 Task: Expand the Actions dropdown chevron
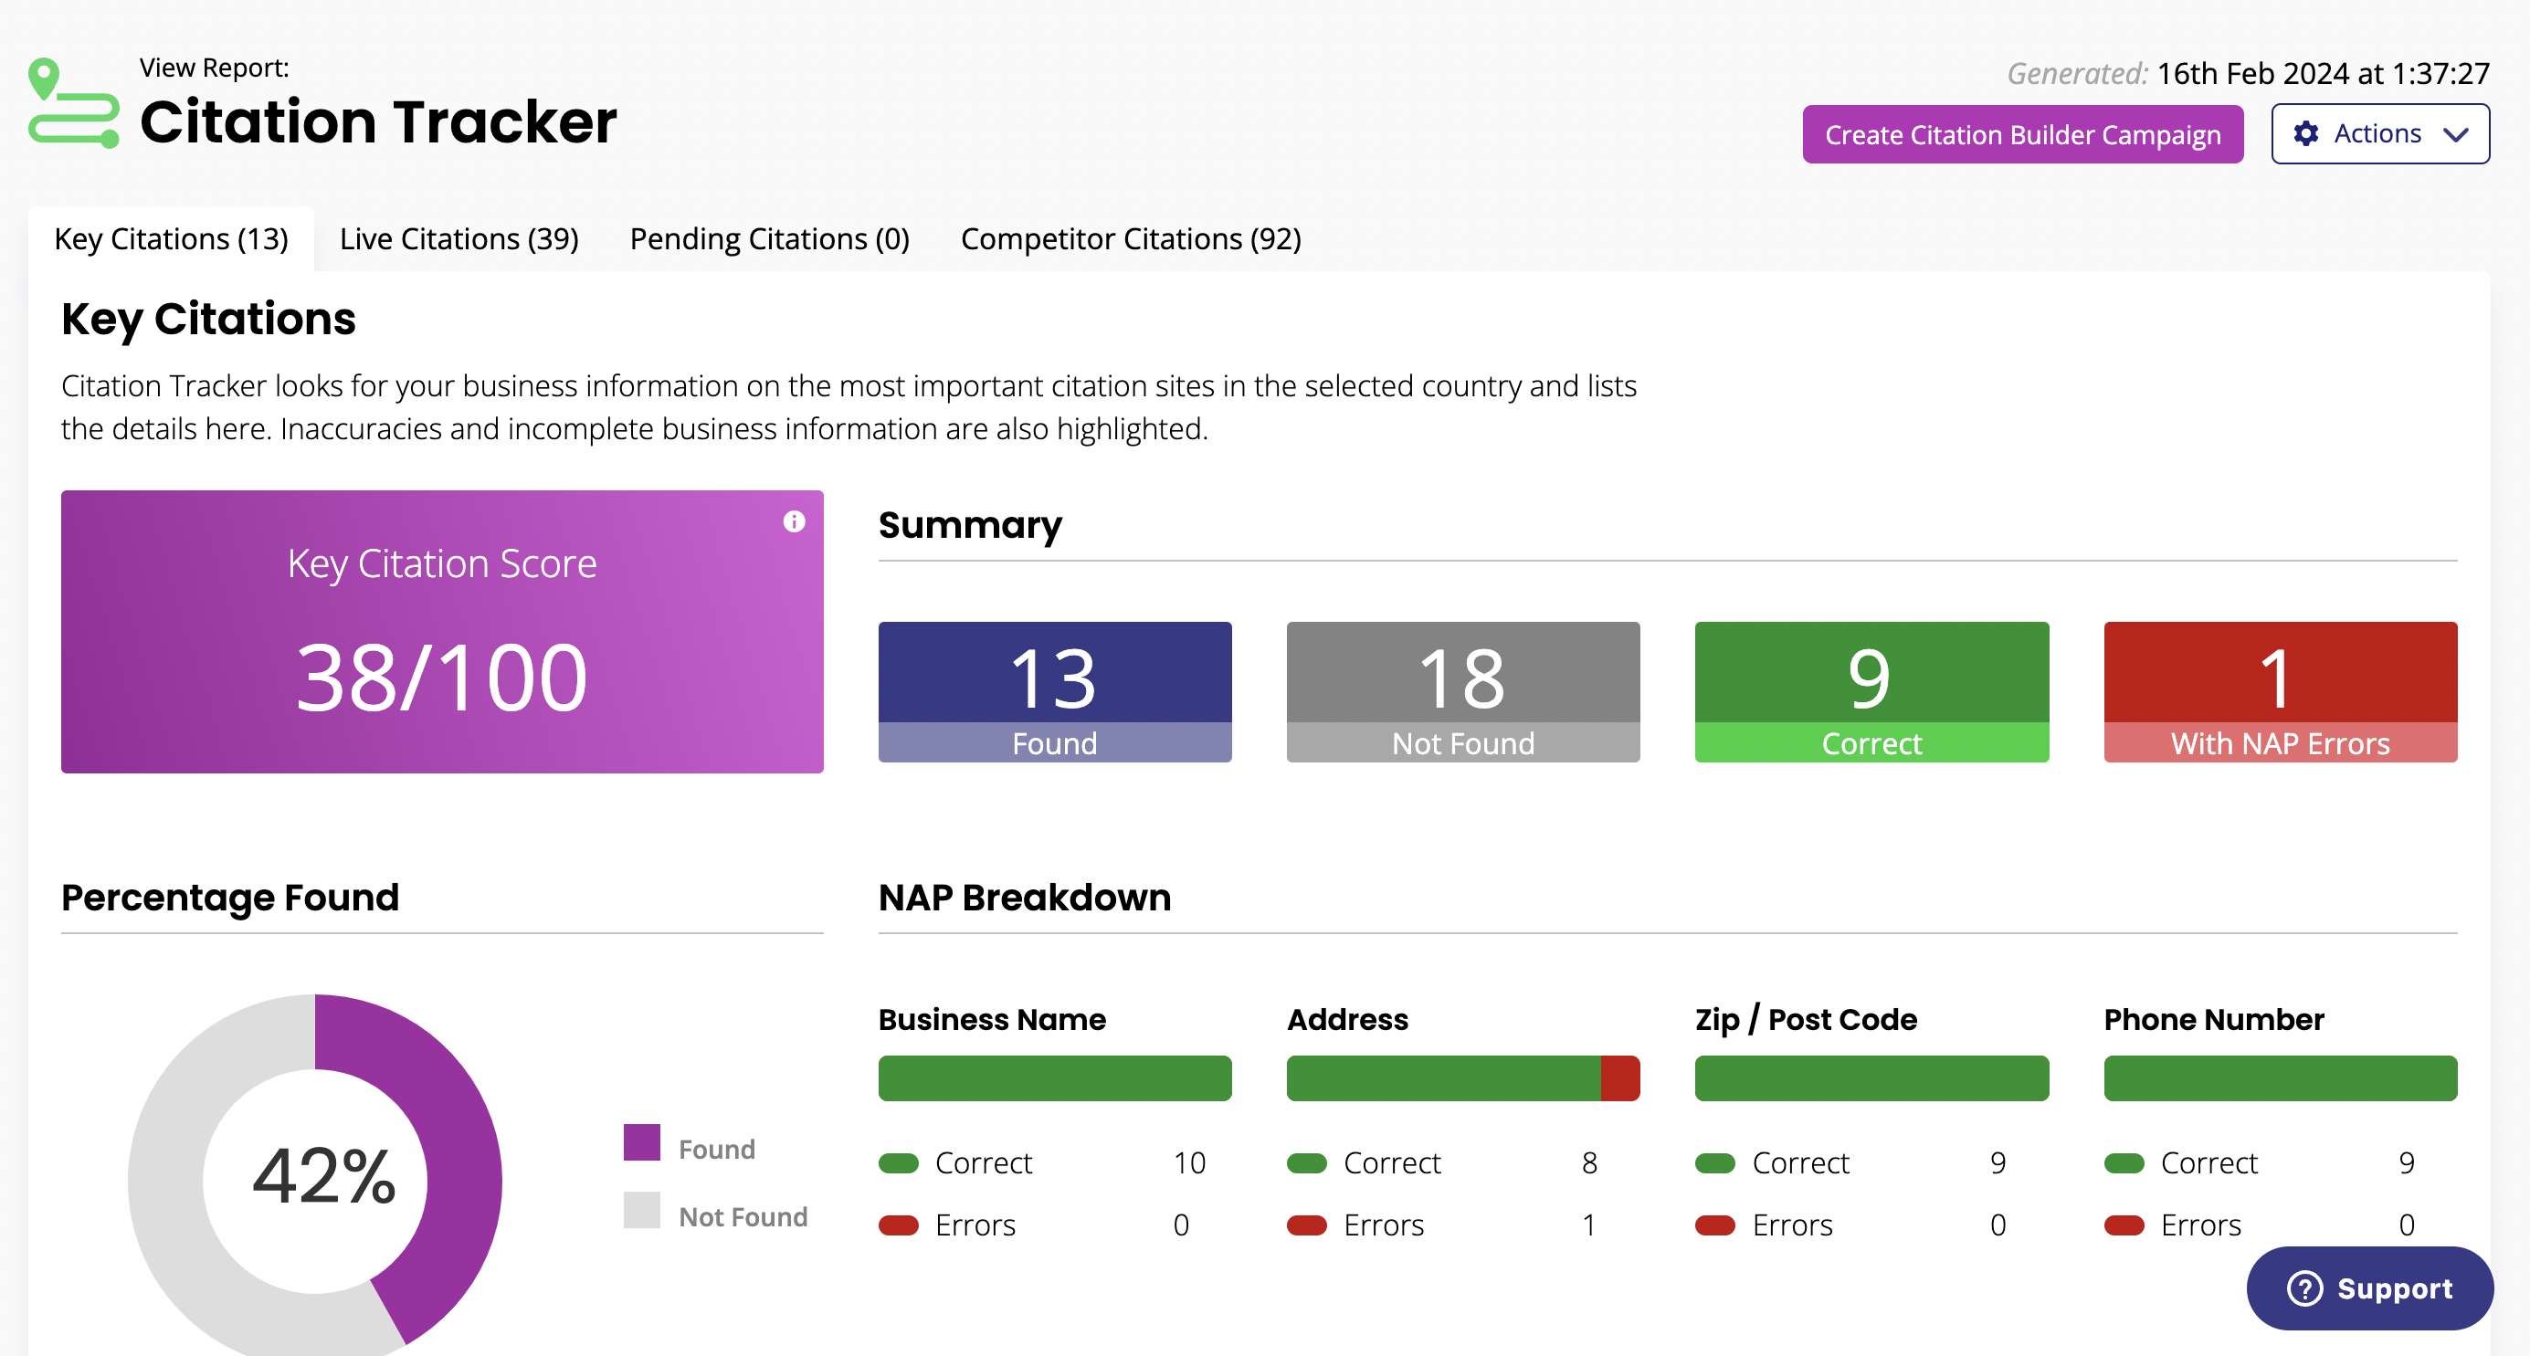coord(2455,134)
